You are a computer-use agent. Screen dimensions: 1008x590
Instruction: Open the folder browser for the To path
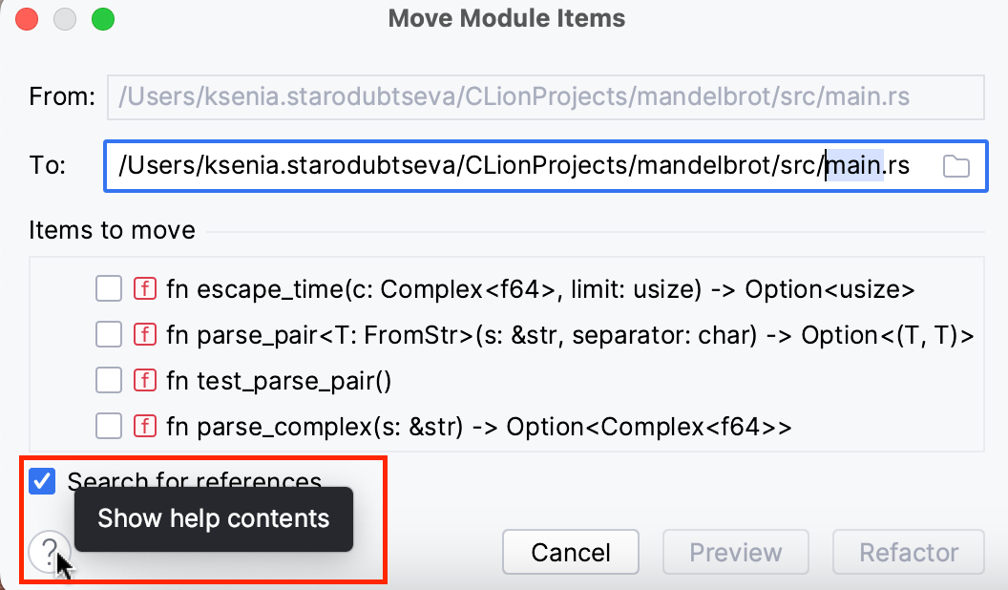click(956, 165)
